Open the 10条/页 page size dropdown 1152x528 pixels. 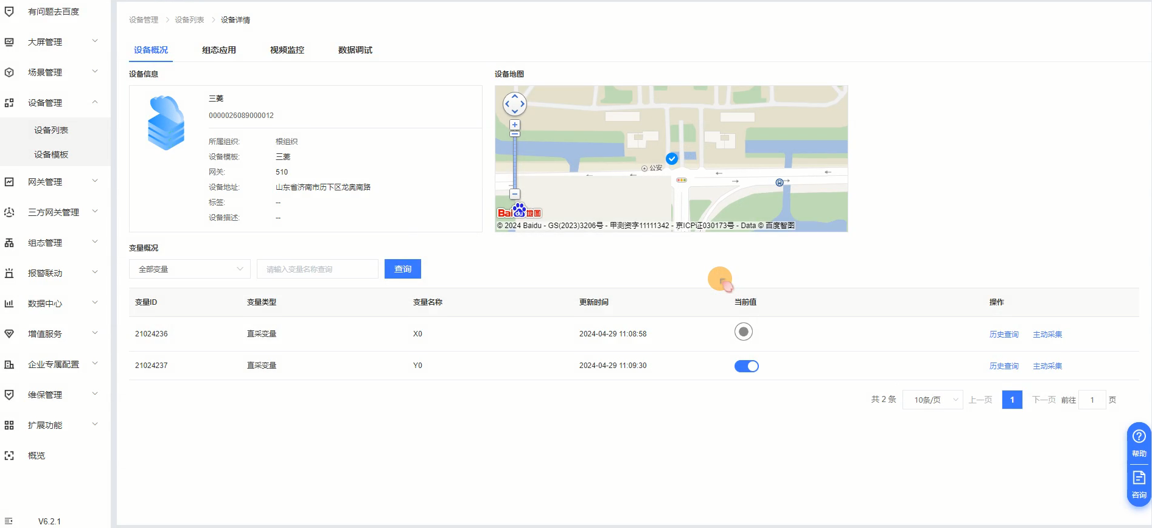[x=932, y=400]
